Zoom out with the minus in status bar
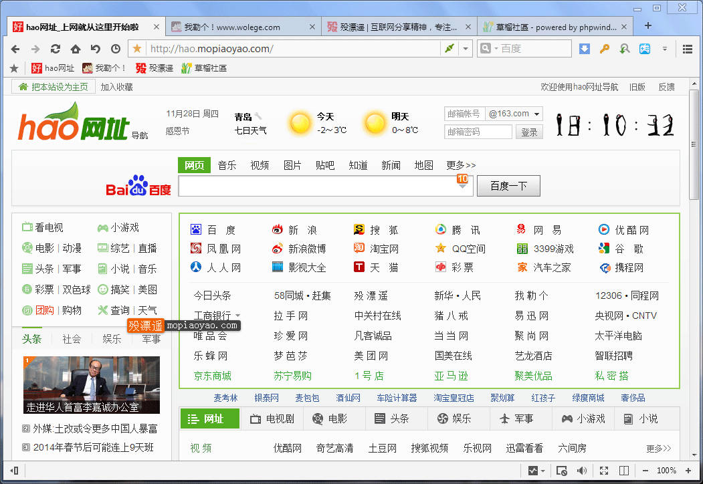 coord(645,471)
